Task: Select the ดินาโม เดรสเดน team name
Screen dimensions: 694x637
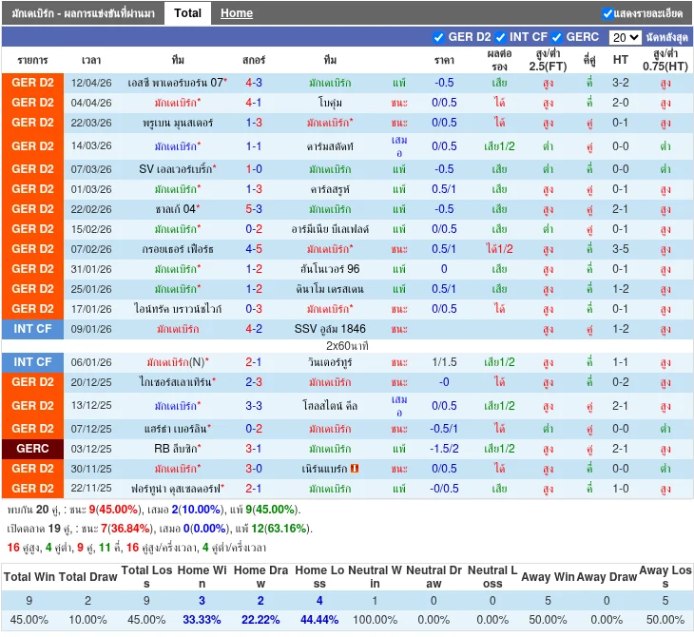Action: (x=330, y=289)
